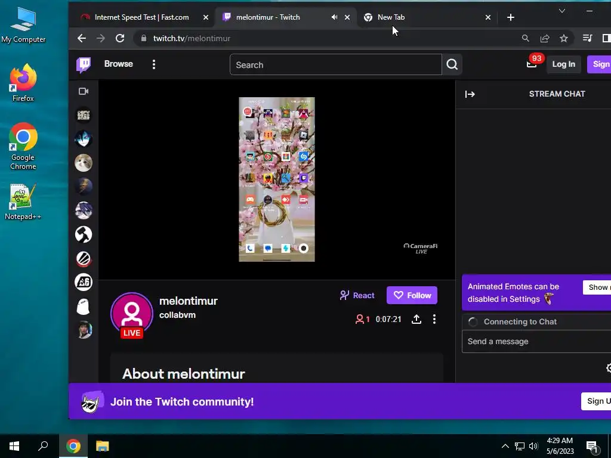Reload the Twitch page

pos(120,38)
